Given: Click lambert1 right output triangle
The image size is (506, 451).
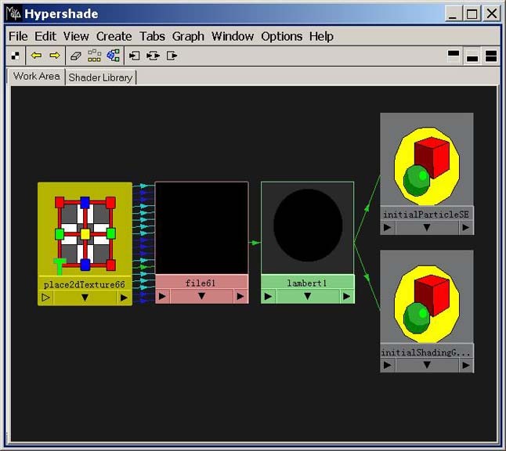Looking at the screenshot, I should pyautogui.click(x=346, y=296).
